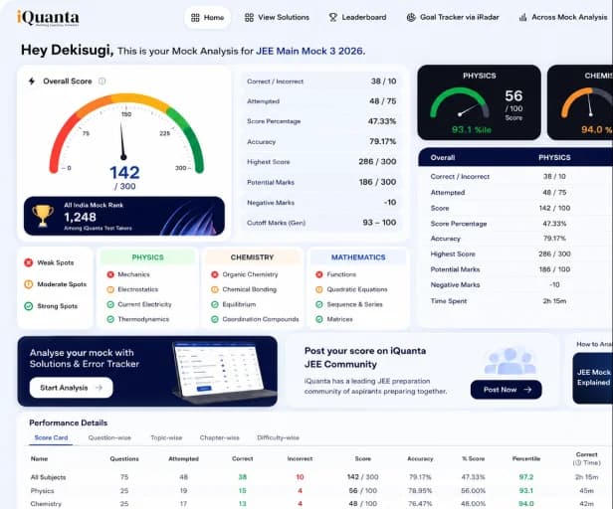This screenshot has height=509, width=613.
Task: Click the PHYSICS spots header
Action: click(x=147, y=257)
